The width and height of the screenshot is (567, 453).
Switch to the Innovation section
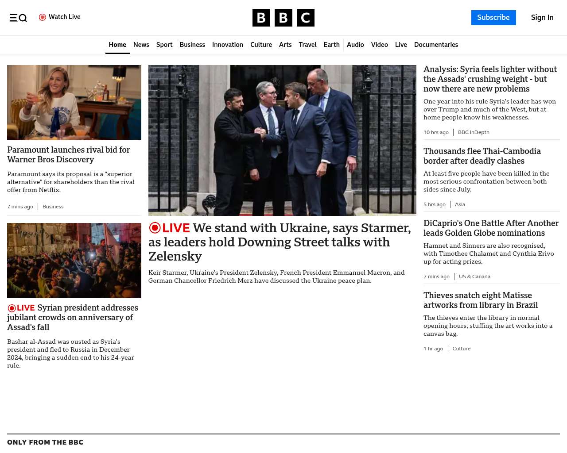click(x=228, y=45)
